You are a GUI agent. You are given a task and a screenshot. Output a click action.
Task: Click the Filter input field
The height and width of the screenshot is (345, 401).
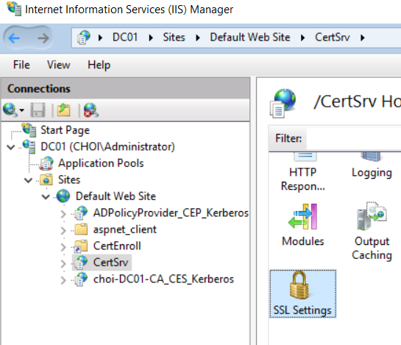click(x=354, y=138)
